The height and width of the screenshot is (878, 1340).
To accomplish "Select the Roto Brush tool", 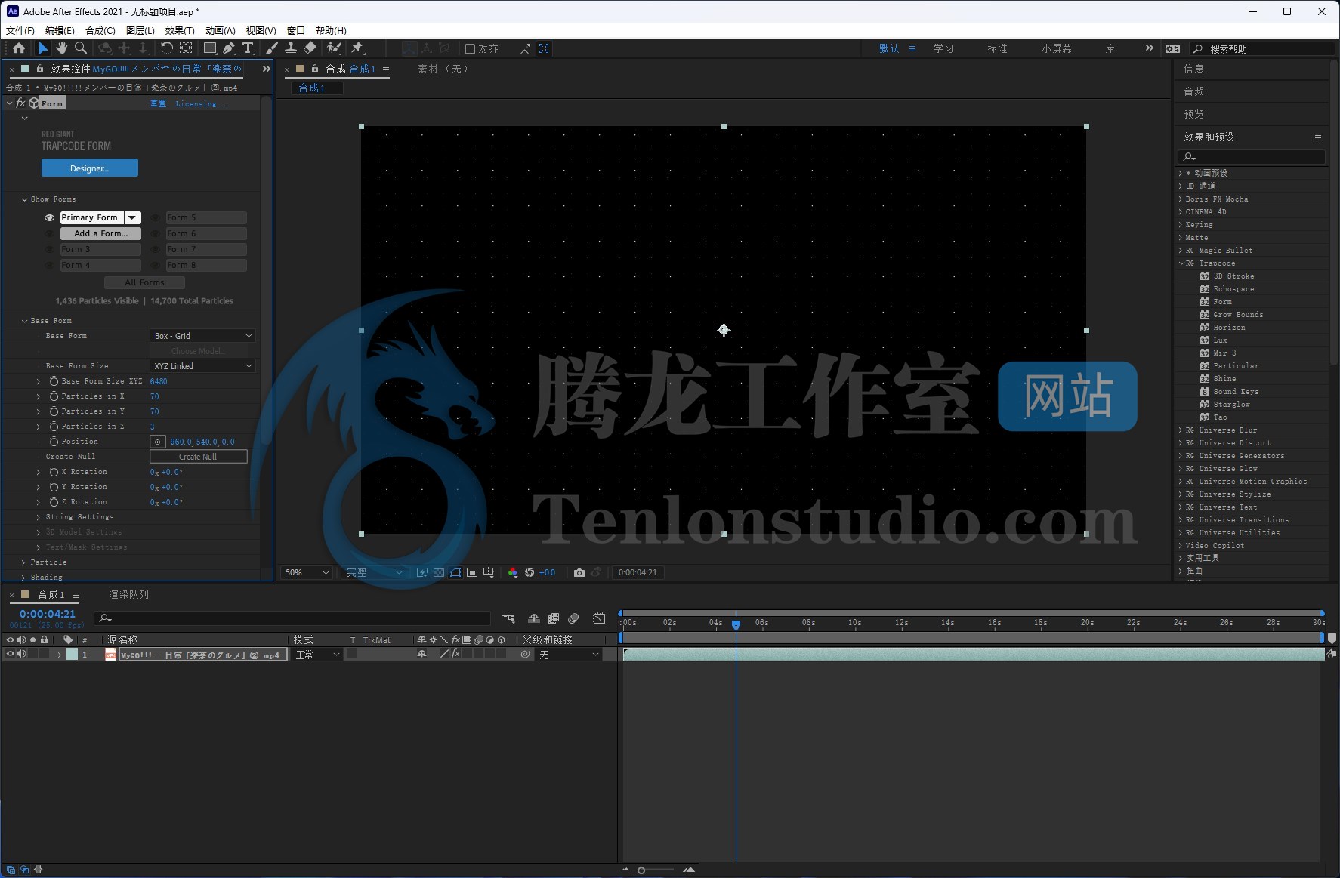I will click(x=334, y=48).
